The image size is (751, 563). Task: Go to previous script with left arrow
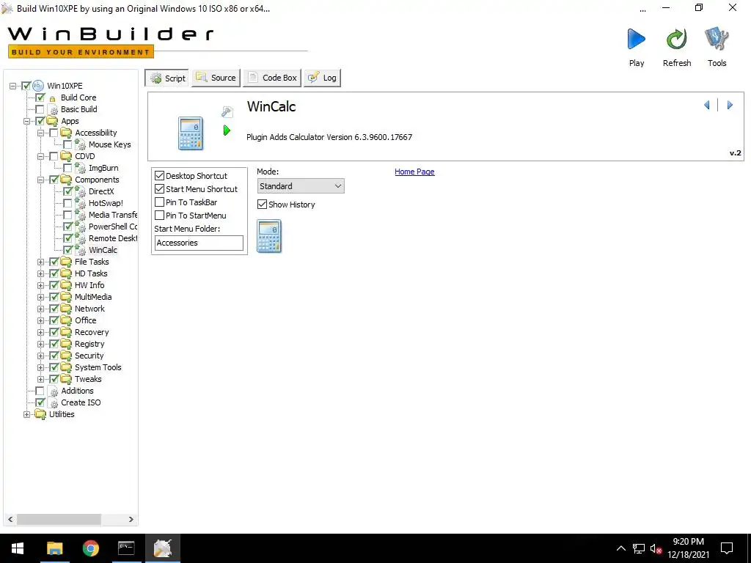coord(707,105)
